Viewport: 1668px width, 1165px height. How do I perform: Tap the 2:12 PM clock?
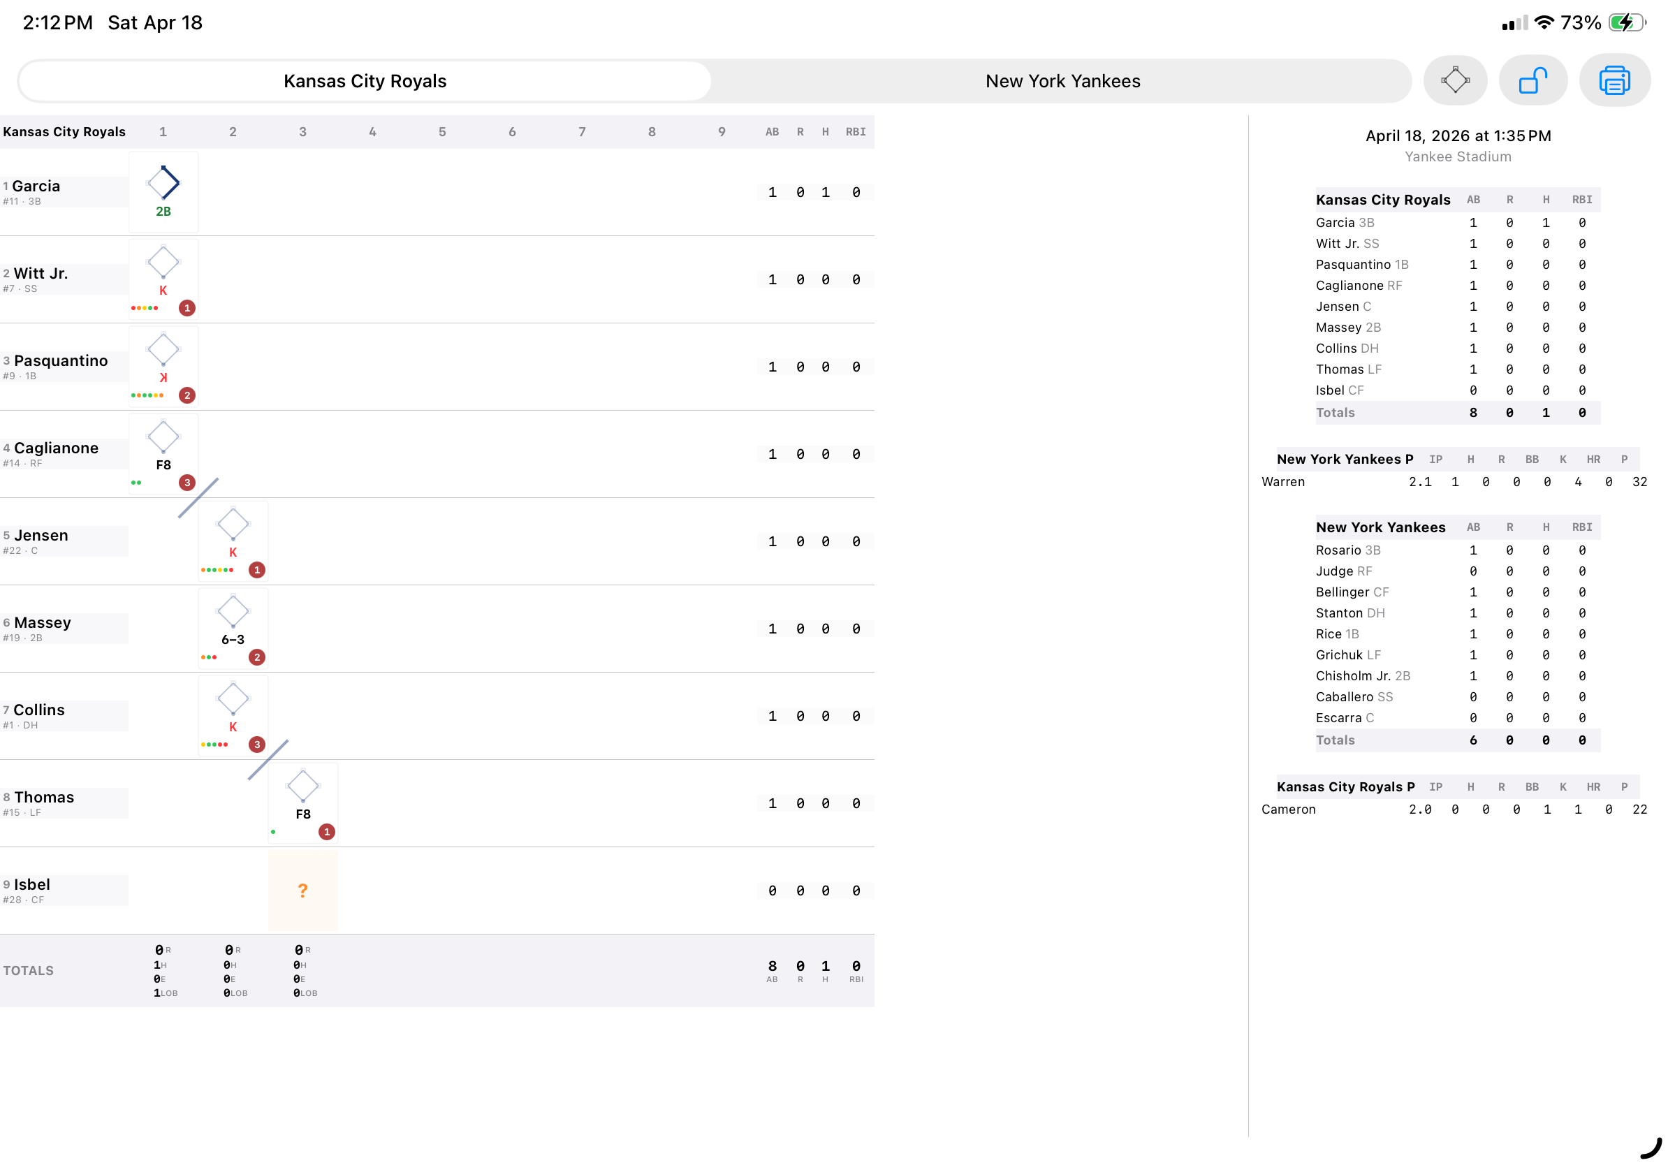pos(58,22)
